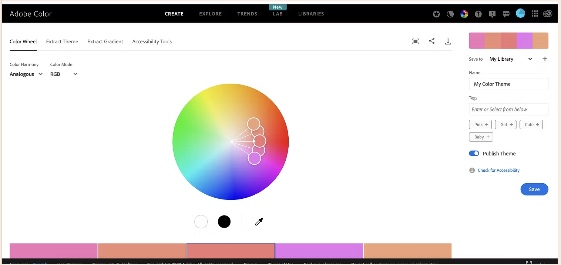Viewport: 561px width, 265px height.
Task: Download the color theme
Action: pos(448,41)
